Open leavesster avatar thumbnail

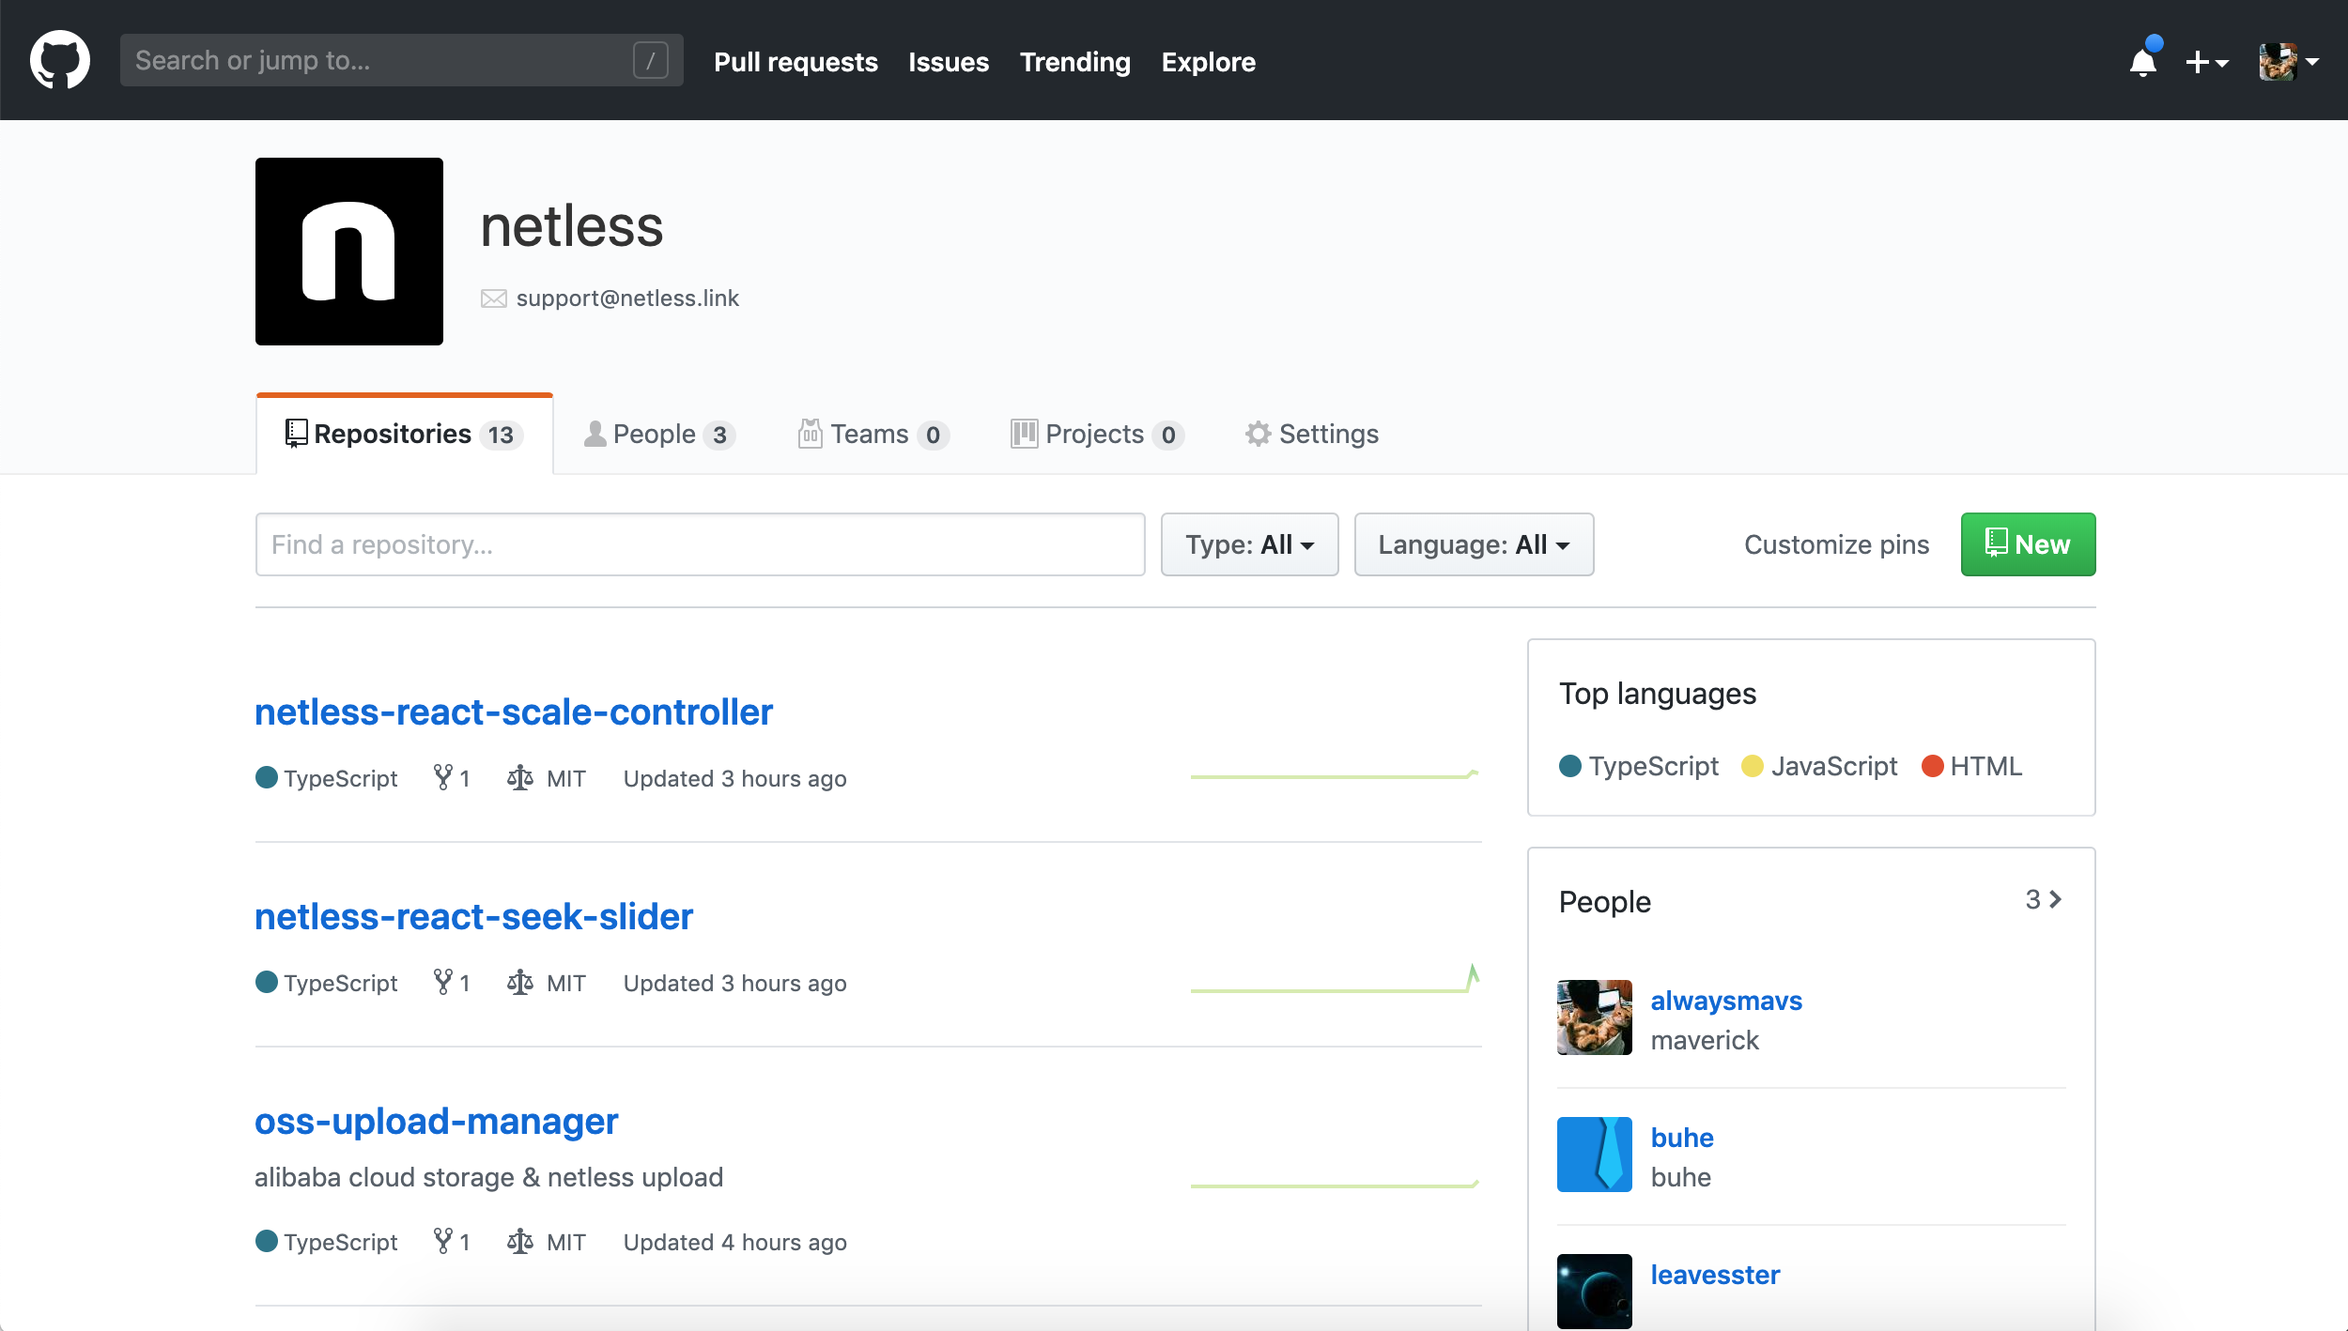(x=1595, y=1292)
